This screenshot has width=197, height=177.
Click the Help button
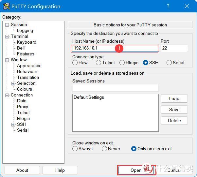point(60,170)
